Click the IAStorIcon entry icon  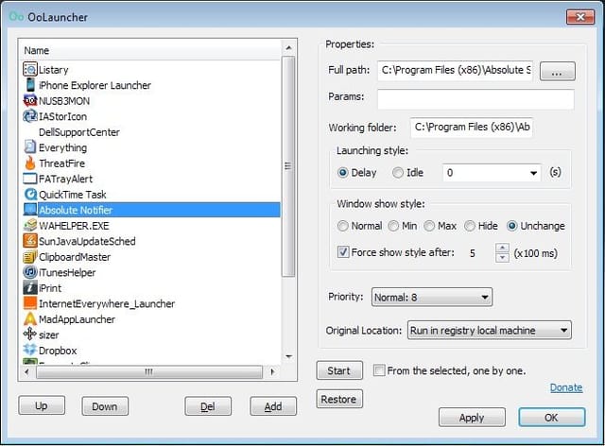click(x=30, y=116)
